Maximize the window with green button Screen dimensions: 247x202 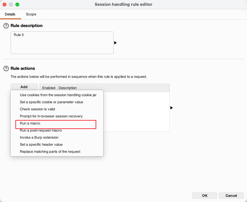point(17,5)
